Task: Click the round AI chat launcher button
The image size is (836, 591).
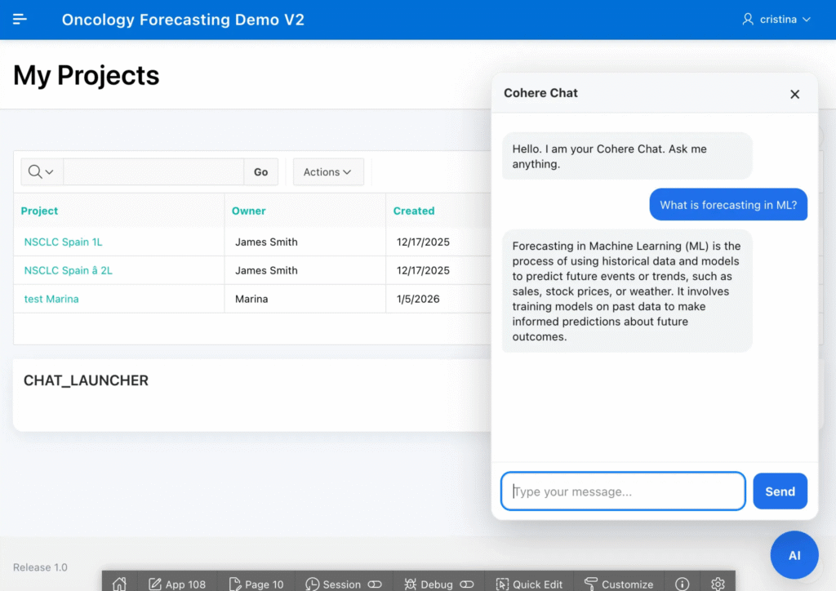Action: [794, 555]
